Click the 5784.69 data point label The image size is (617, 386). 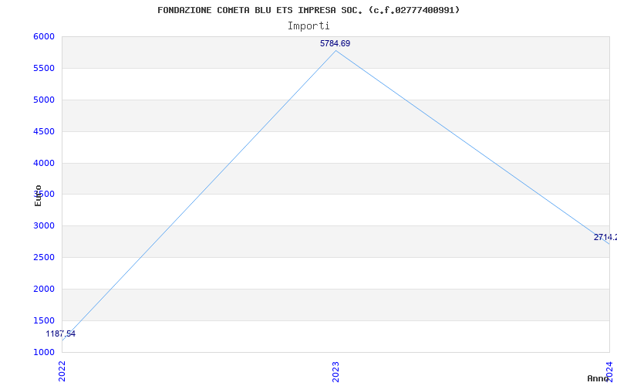(335, 44)
